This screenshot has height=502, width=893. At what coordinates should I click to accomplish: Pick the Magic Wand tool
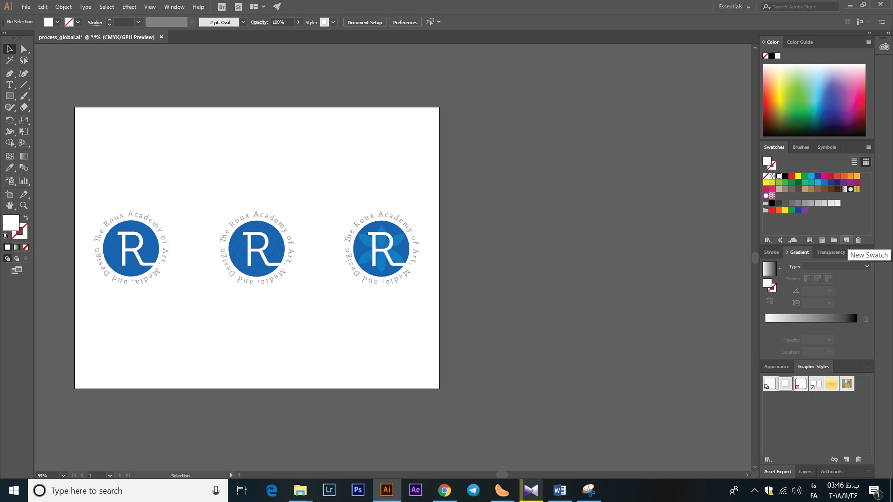10,60
